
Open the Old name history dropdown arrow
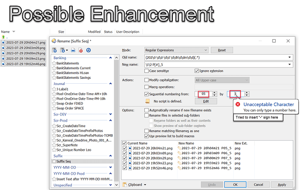(290, 58)
